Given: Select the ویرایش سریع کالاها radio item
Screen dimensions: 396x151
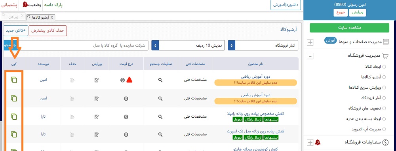Looking at the screenshot, I should pyautogui.click(x=384, y=88).
